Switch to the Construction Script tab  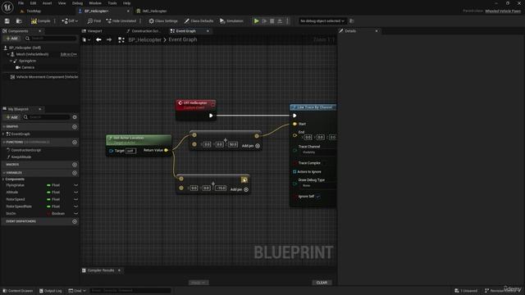pos(145,31)
